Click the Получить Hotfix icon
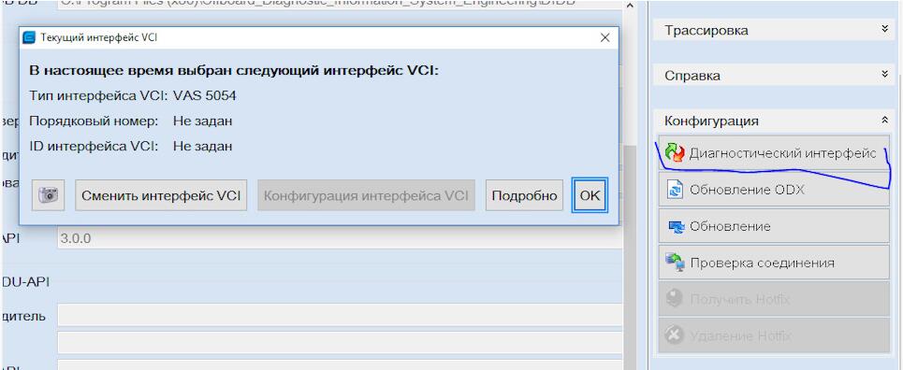Screen dimensions: 903x370 (x=674, y=299)
